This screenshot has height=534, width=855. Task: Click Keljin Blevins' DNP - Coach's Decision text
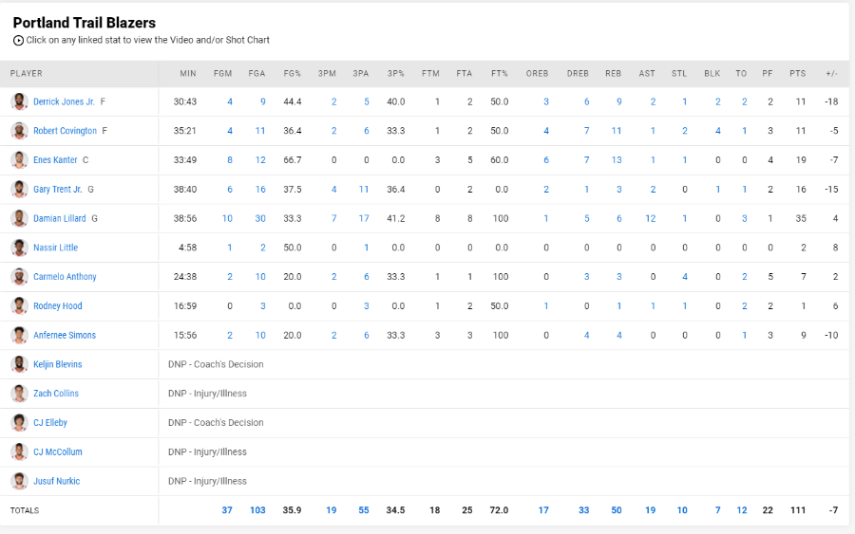pos(216,364)
